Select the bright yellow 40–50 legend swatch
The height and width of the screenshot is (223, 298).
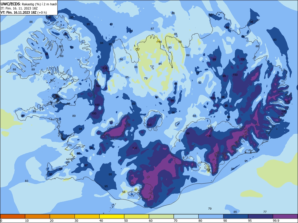click(x=112, y=216)
